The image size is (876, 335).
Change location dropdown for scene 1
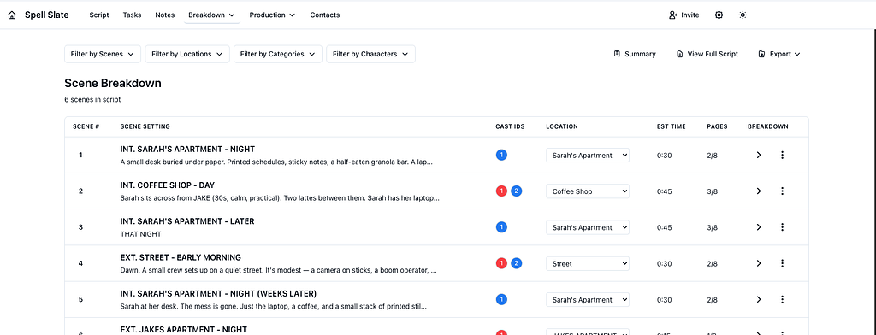point(587,156)
